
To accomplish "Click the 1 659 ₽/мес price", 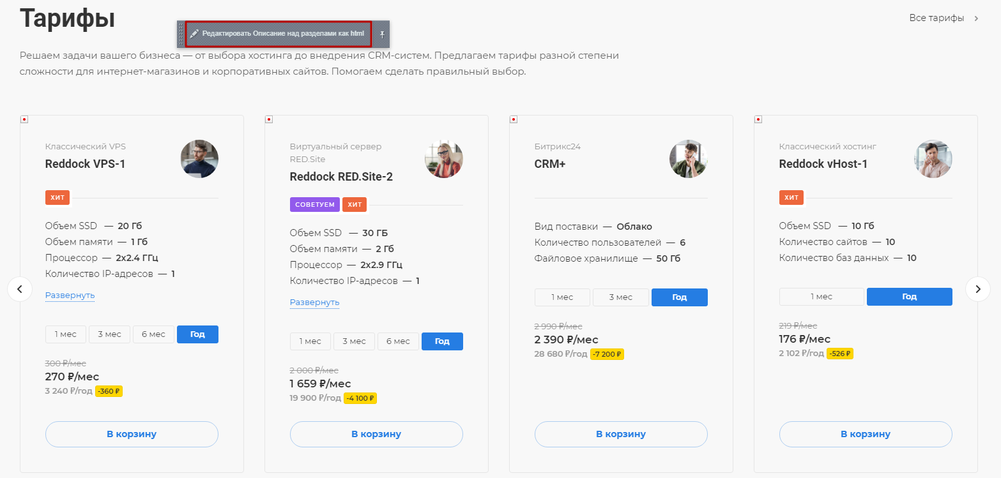I will pos(320,384).
